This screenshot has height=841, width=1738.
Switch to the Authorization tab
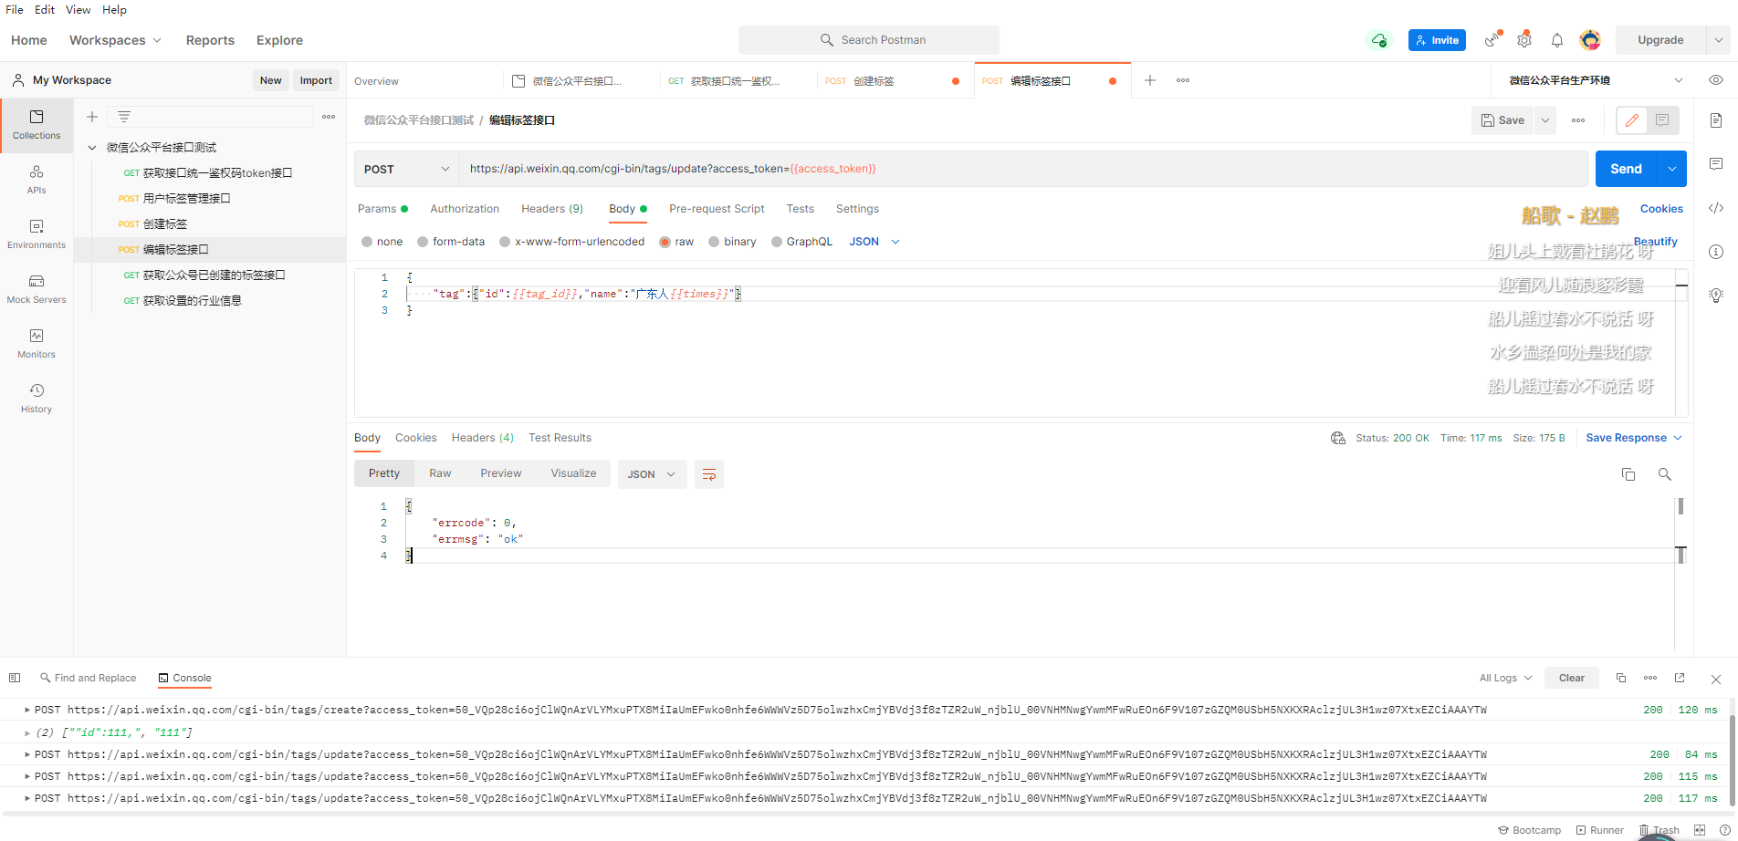pyautogui.click(x=465, y=209)
